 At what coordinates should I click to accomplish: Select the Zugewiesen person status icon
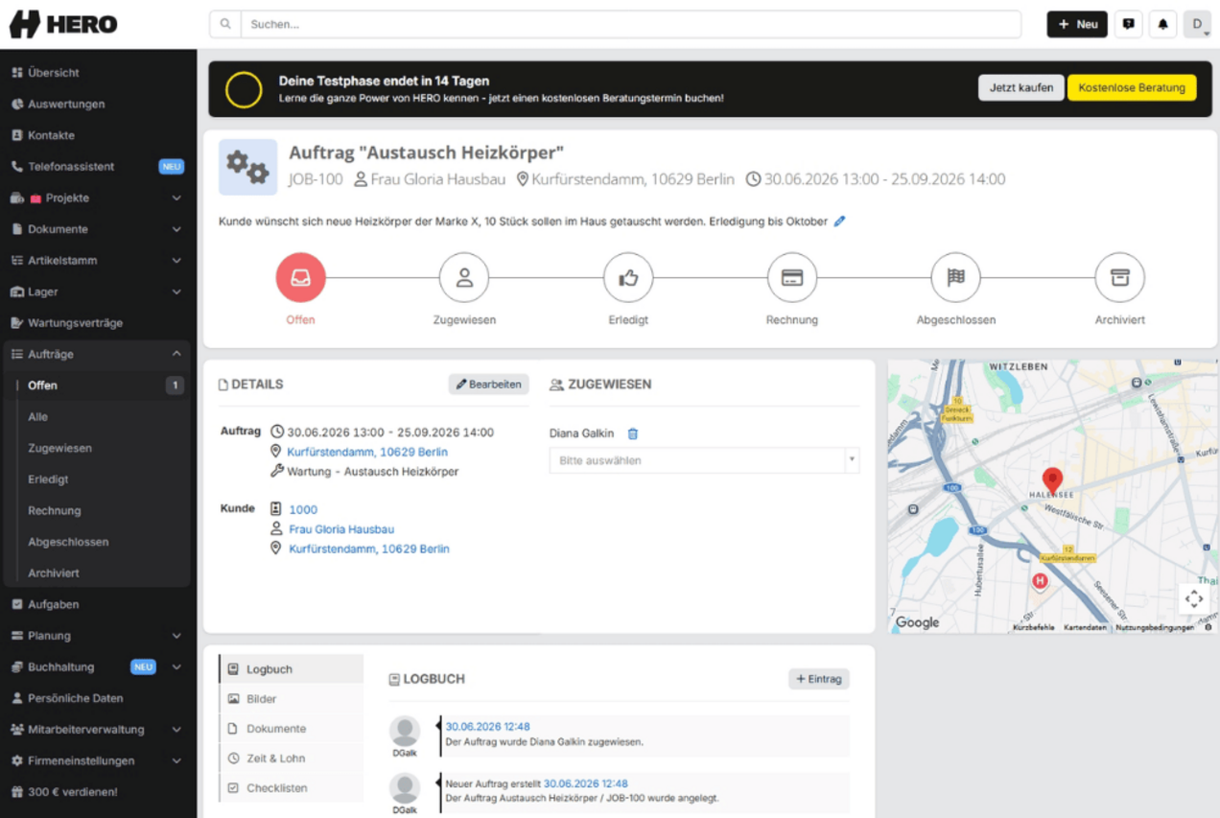pyautogui.click(x=464, y=278)
